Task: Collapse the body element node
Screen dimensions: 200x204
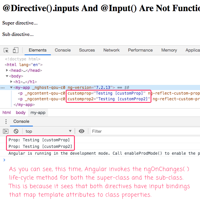Action: coord(7,76)
